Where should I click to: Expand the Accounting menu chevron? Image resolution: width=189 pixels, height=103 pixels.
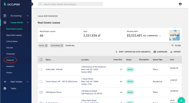coord(28,16)
